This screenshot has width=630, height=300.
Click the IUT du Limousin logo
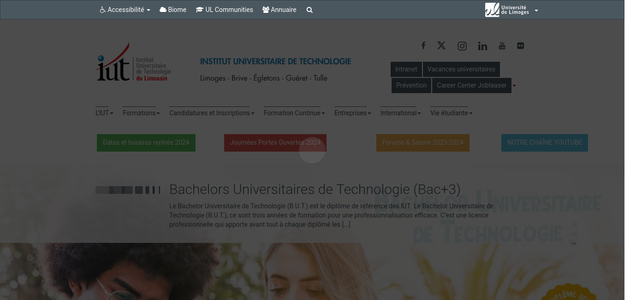(x=133, y=62)
